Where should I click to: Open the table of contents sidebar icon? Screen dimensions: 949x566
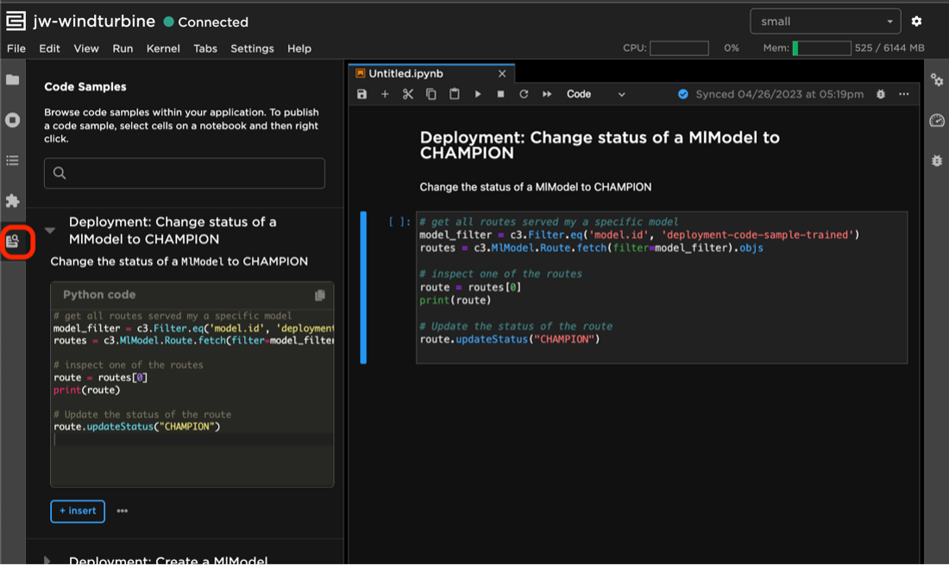(x=12, y=160)
